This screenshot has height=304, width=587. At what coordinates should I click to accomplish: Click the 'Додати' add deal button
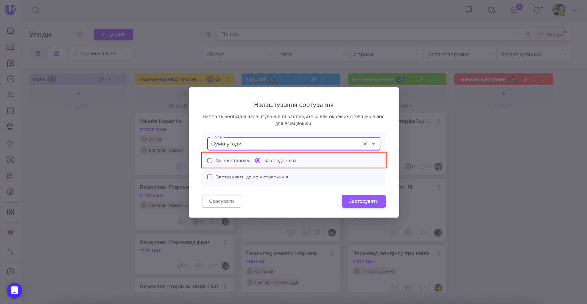(113, 34)
